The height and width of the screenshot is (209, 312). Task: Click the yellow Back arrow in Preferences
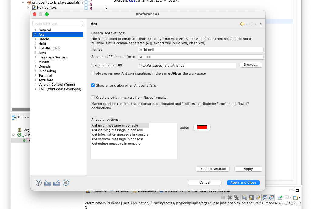pyautogui.click(x=242, y=24)
